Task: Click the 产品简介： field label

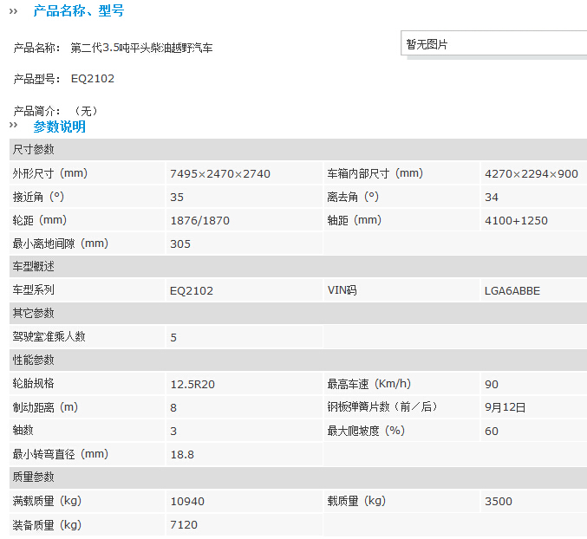Action: tap(36, 111)
